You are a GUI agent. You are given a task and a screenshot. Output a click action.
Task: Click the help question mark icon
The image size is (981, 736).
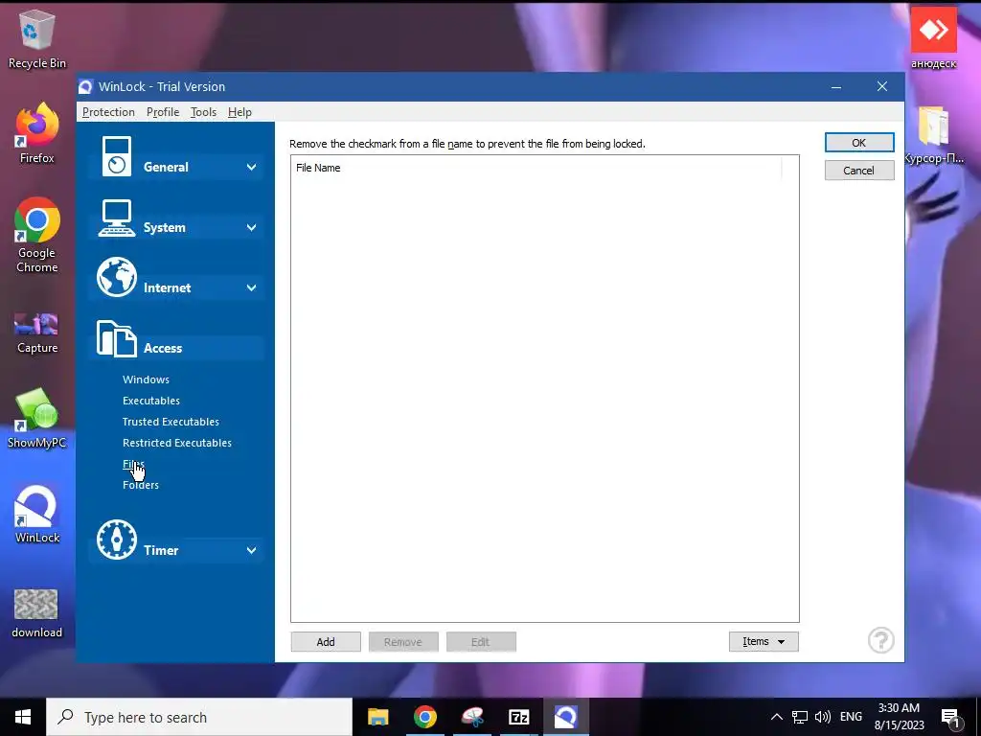[x=881, y=640]
